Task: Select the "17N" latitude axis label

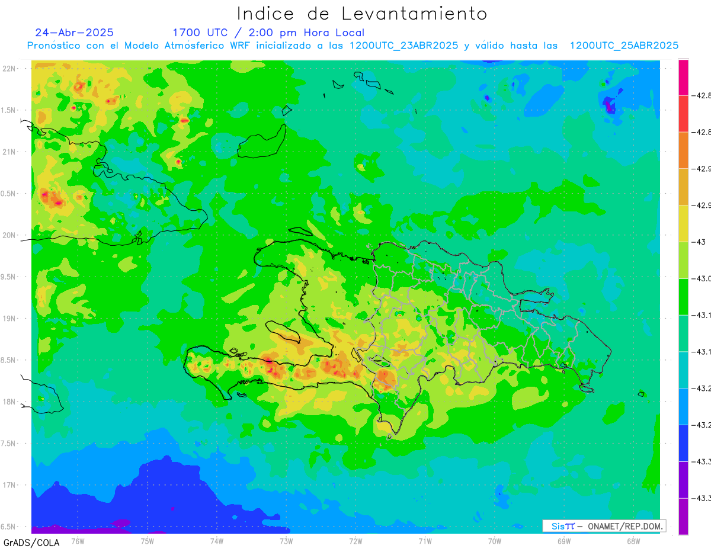Action: tap(9, 485)
